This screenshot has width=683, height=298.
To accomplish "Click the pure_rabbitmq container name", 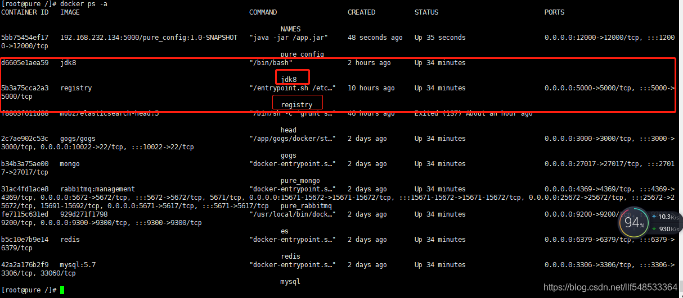I will 306,206.
